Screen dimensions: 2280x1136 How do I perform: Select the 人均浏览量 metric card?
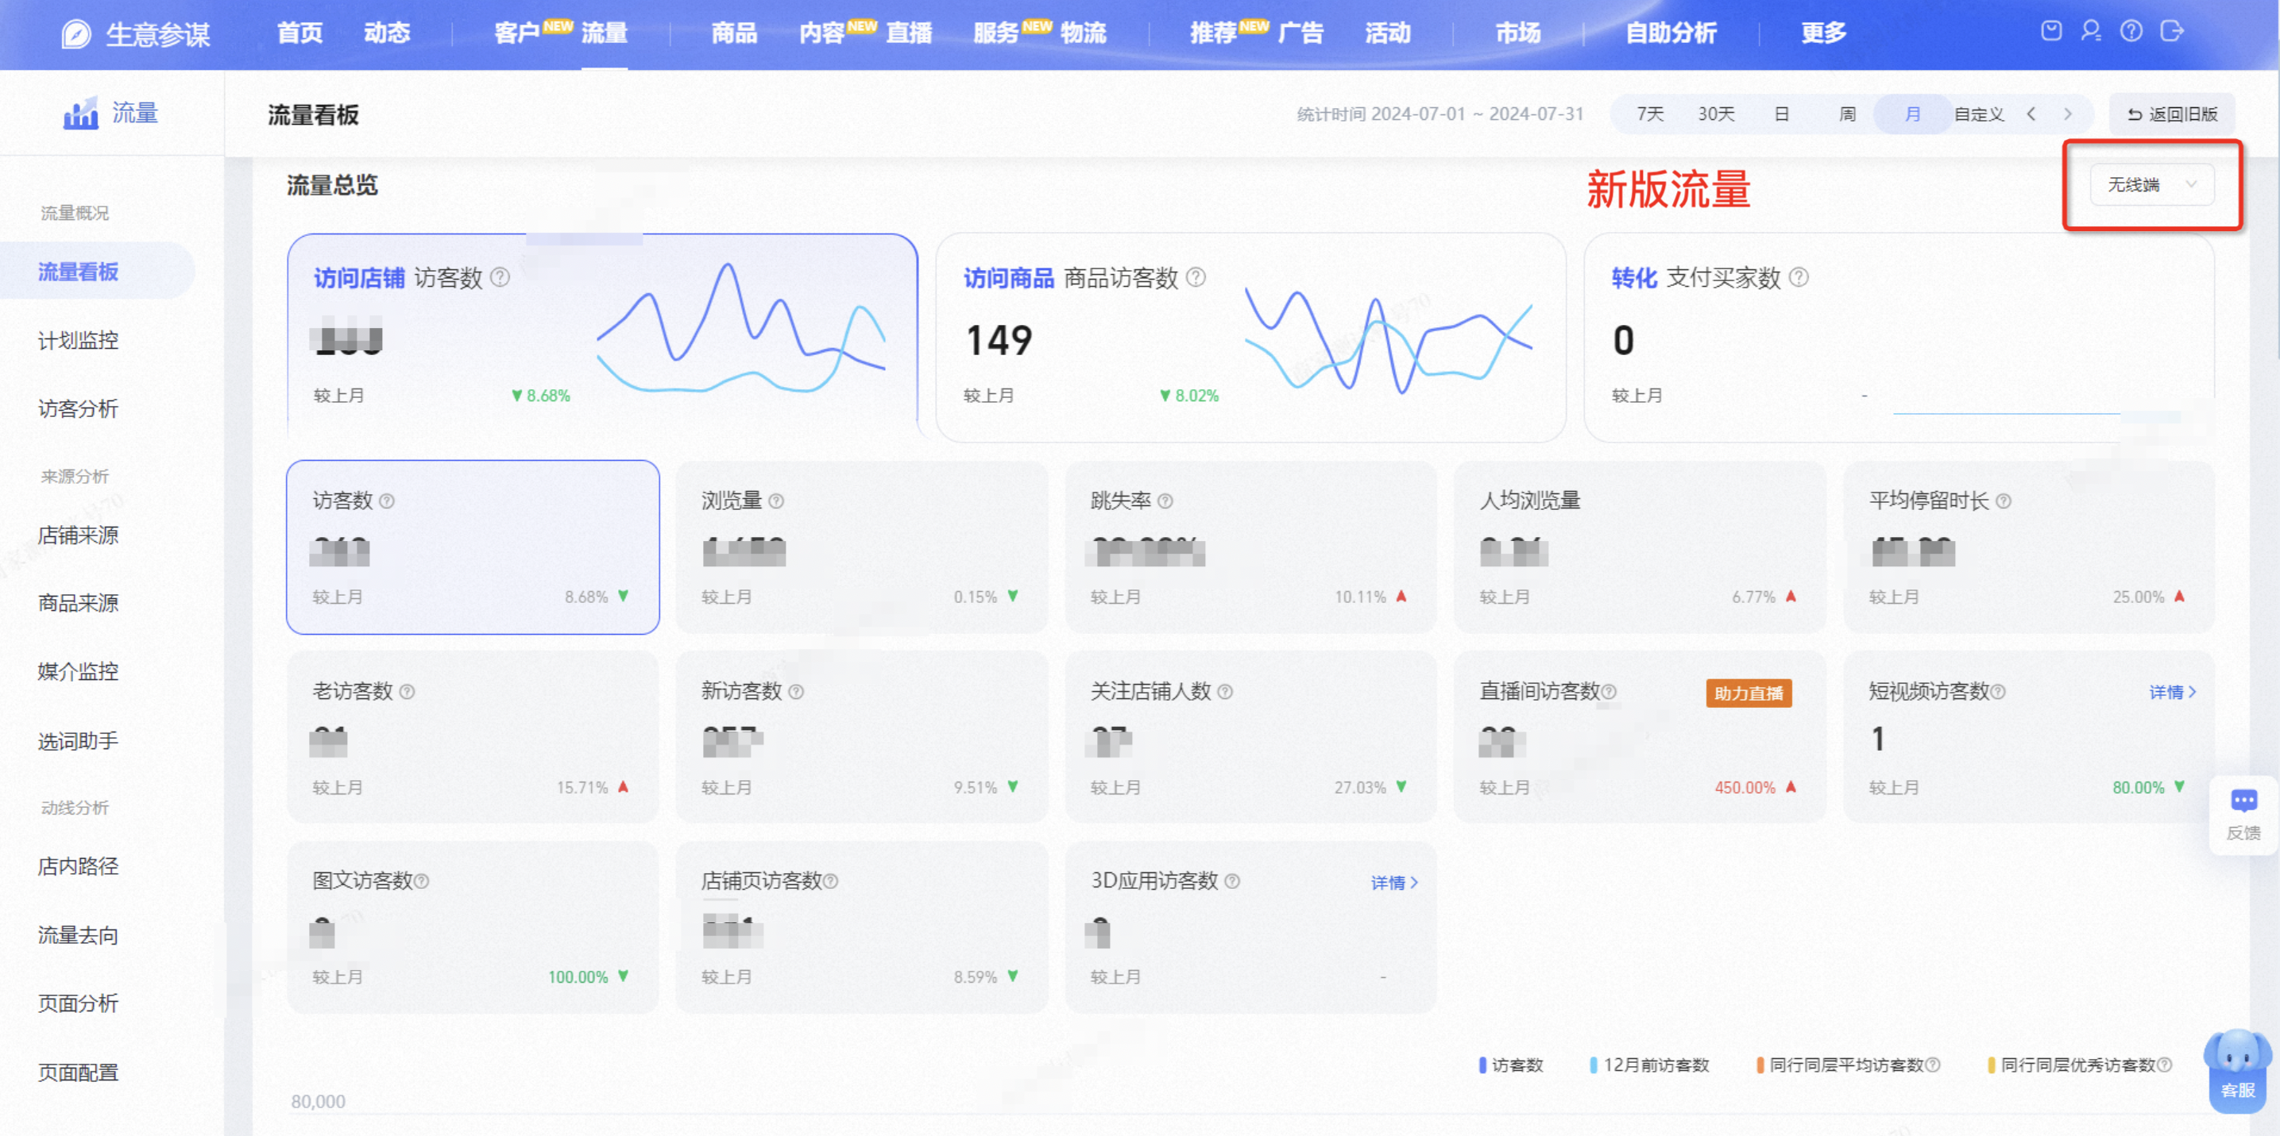pos(1639,547)
